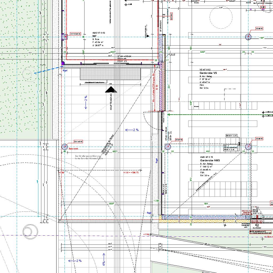
Task: Click the hatched column labeled Bausrysik
Action: (x=65, y=147)
